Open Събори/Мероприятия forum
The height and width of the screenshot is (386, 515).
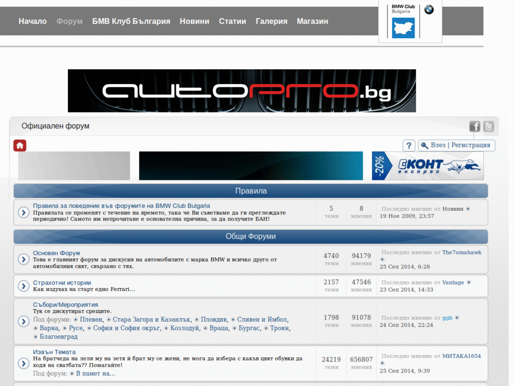click(65, 305)
